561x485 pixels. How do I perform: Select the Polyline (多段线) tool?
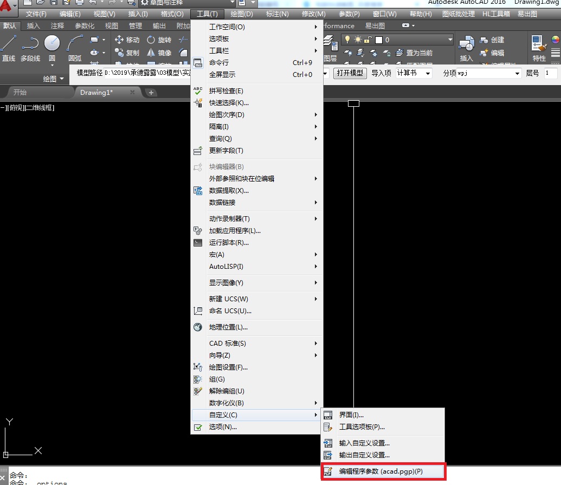(x=30, y=48)
